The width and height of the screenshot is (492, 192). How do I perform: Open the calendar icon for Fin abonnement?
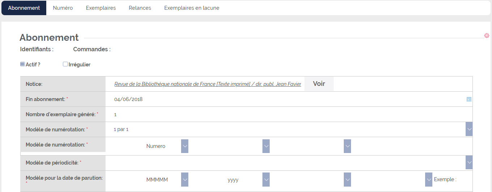point(469,99)
